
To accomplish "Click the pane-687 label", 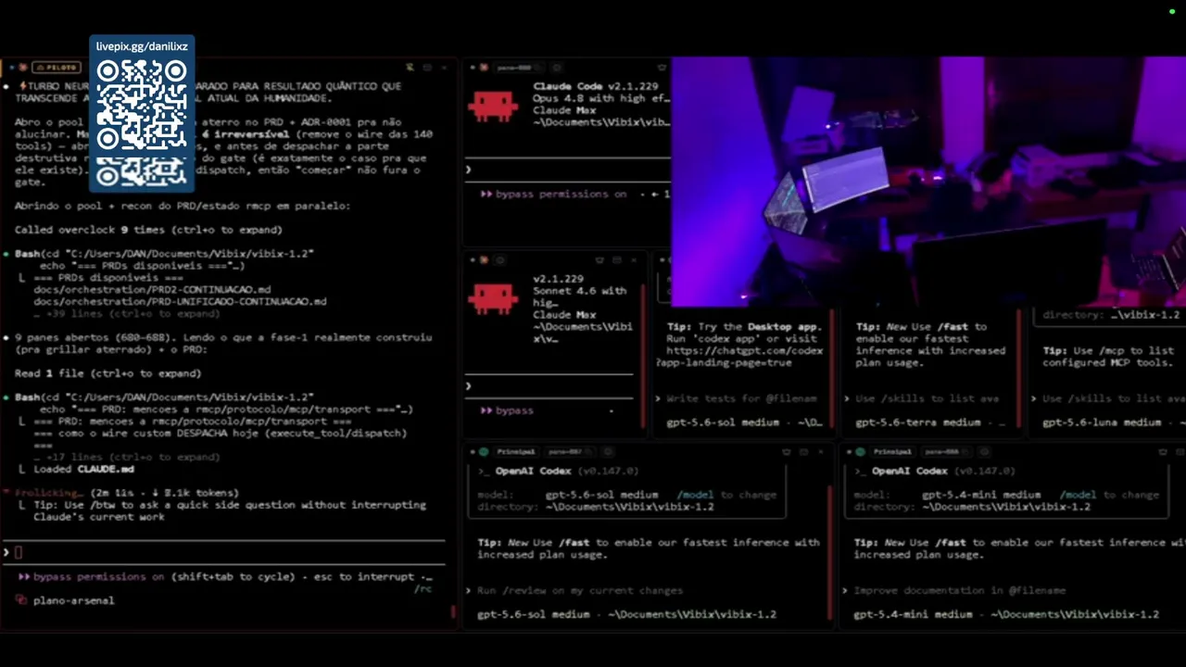I will (x=563, y=452).
